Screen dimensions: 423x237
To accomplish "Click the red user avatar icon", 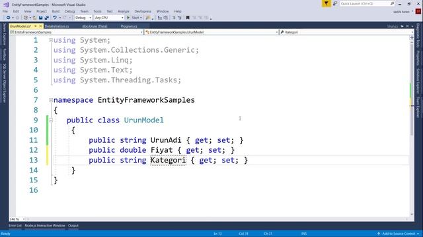I will (x=418, y=12).
